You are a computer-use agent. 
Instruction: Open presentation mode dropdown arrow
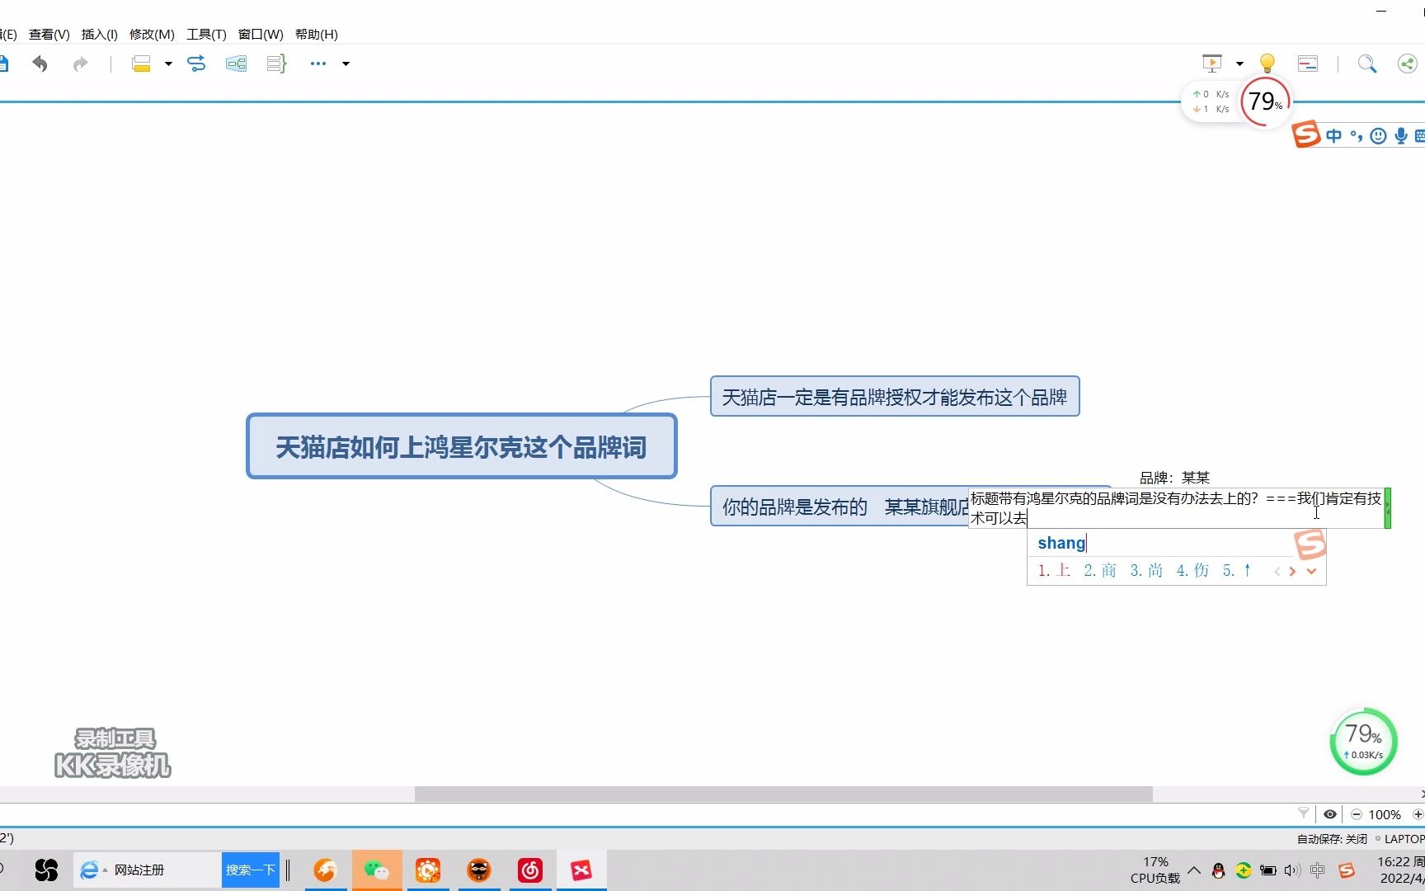1239,64
